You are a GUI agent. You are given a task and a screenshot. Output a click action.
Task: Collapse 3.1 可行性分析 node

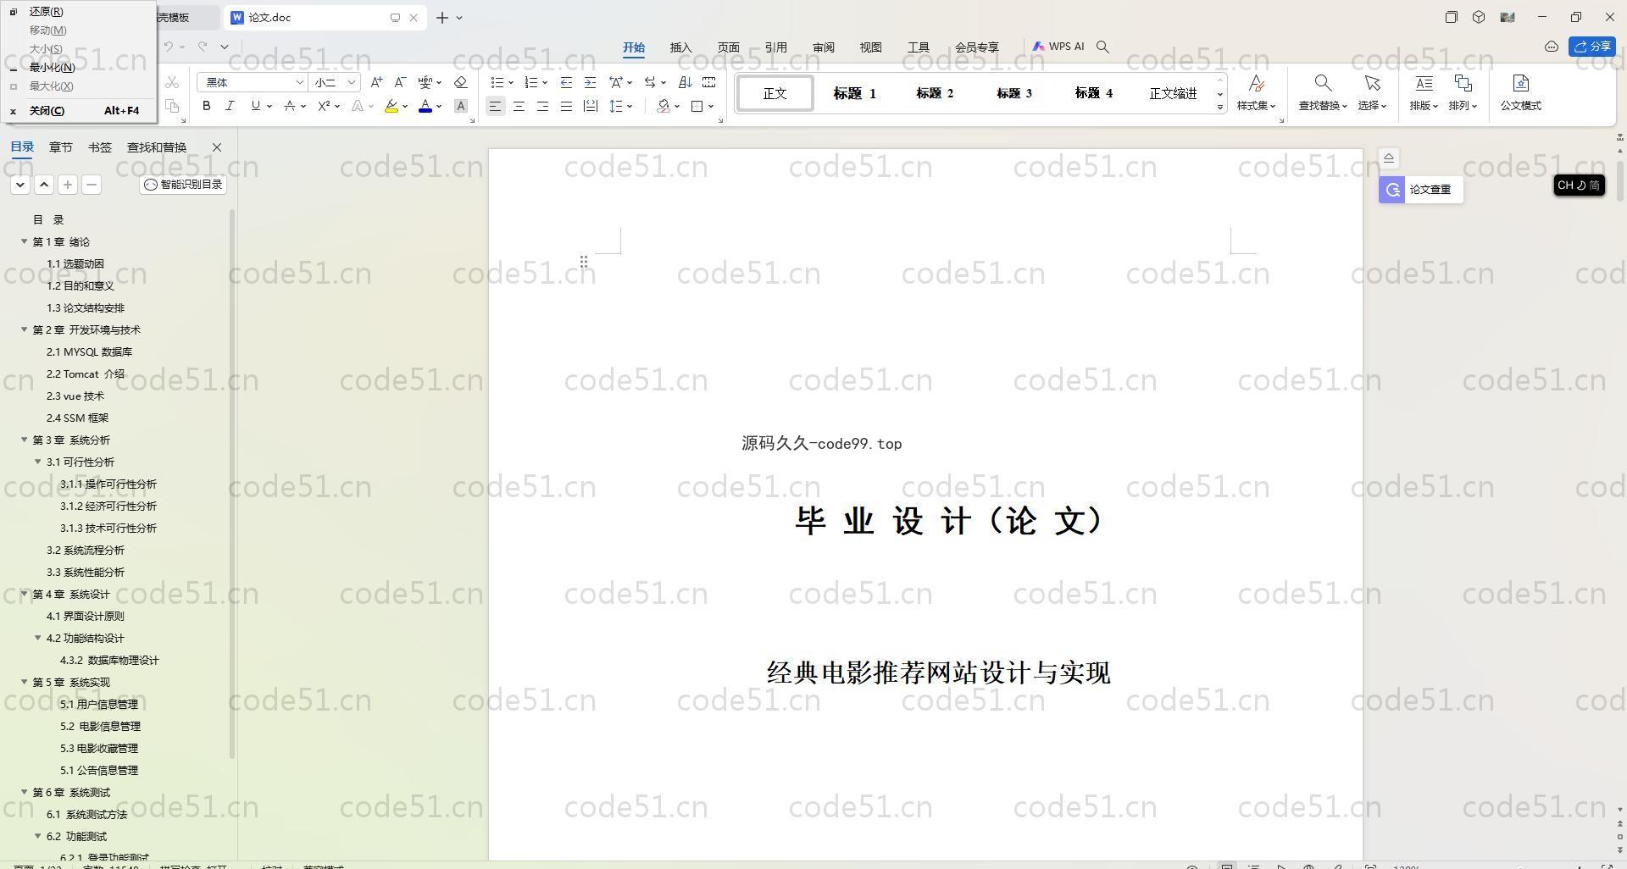[38, 462]
